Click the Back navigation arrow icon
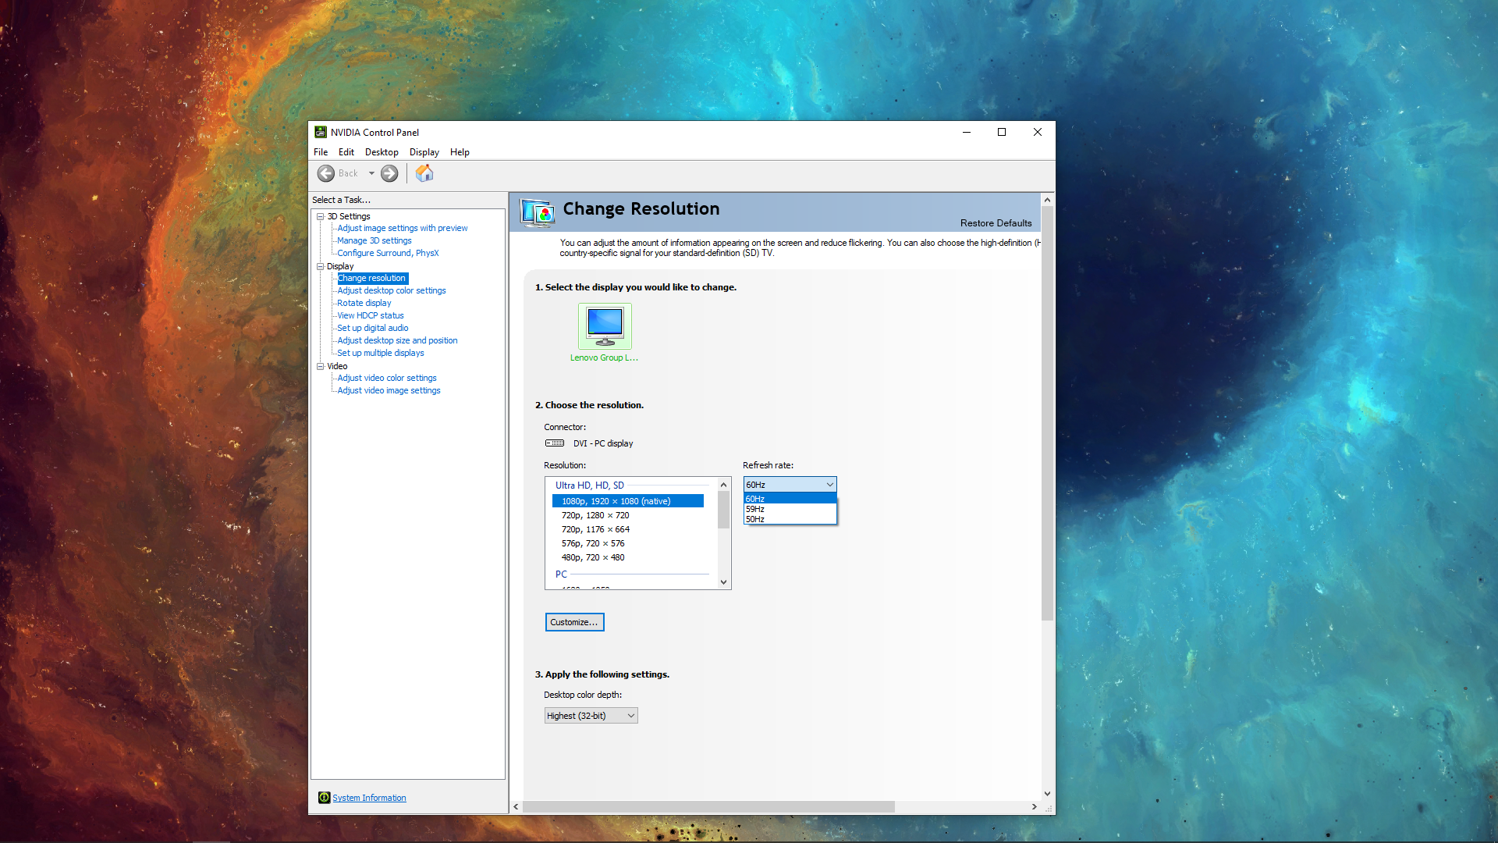The image size is (1498, 843). tap(325, 173)
